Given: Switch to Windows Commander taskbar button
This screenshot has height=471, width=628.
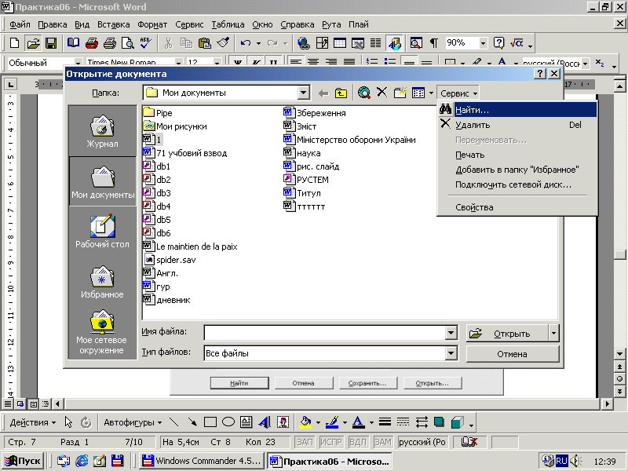Looking at the screenshot, I should [x=202, y=461].
